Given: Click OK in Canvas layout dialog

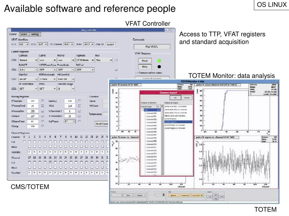Looking at the screenshot, I should [175, 98].
